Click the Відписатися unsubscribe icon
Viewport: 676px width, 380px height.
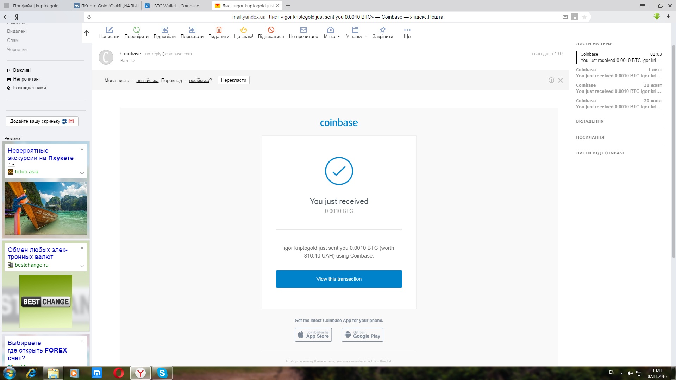tap(271, 30)
